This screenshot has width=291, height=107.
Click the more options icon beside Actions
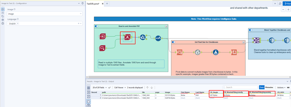pyautogui.click(x=288, y=87)
